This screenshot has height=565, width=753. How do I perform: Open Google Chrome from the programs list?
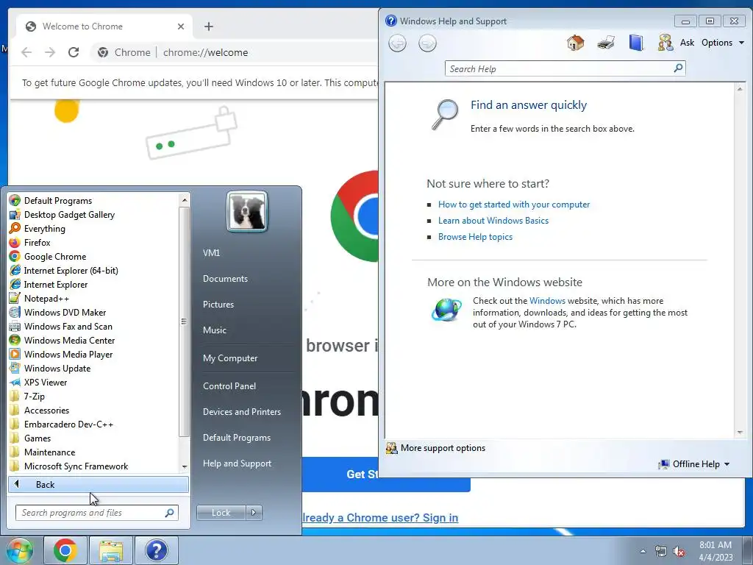pyautogui.click(x=54, y=257)
